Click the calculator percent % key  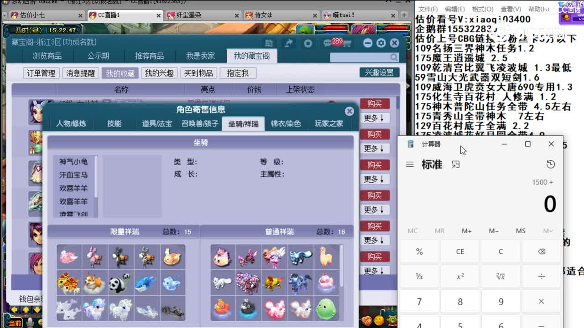tap(419, 251)
